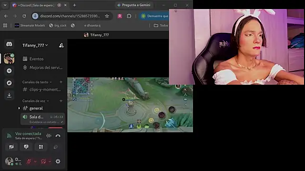305x171 pixels.
Task: Open user settings gear
Action: click(58, 161)
